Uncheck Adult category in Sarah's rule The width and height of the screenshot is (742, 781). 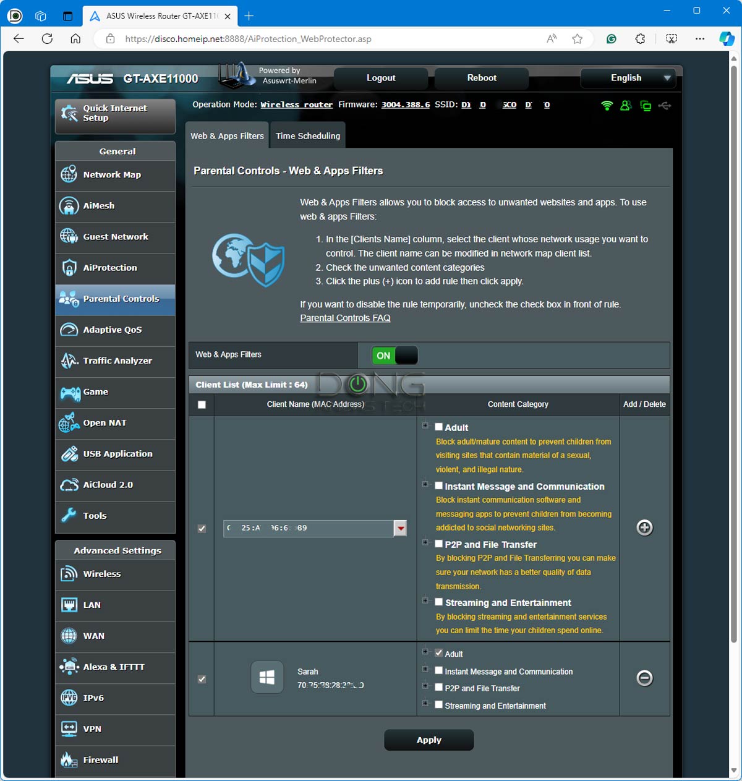click(438, 653)
